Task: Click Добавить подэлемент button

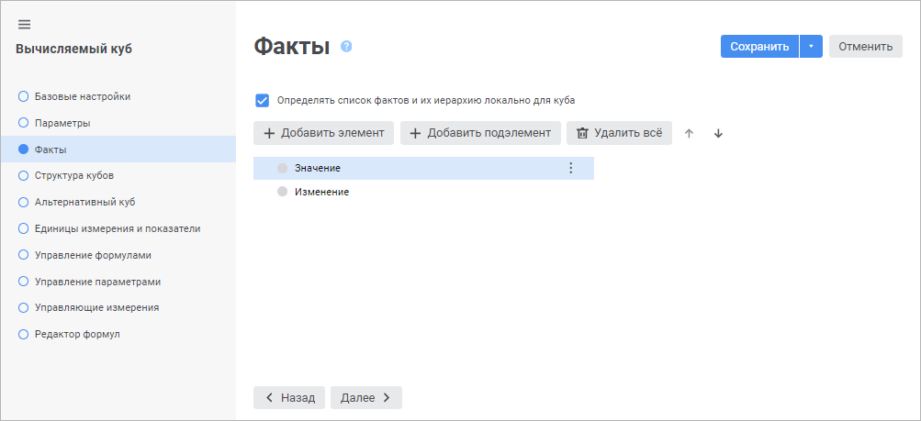Action: 480,133
